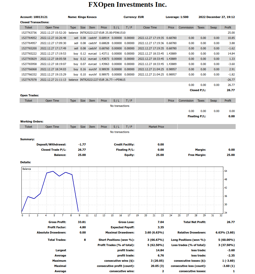
Task: Click Long Positions value 5 (60.00%)
Action: (226, 240)
